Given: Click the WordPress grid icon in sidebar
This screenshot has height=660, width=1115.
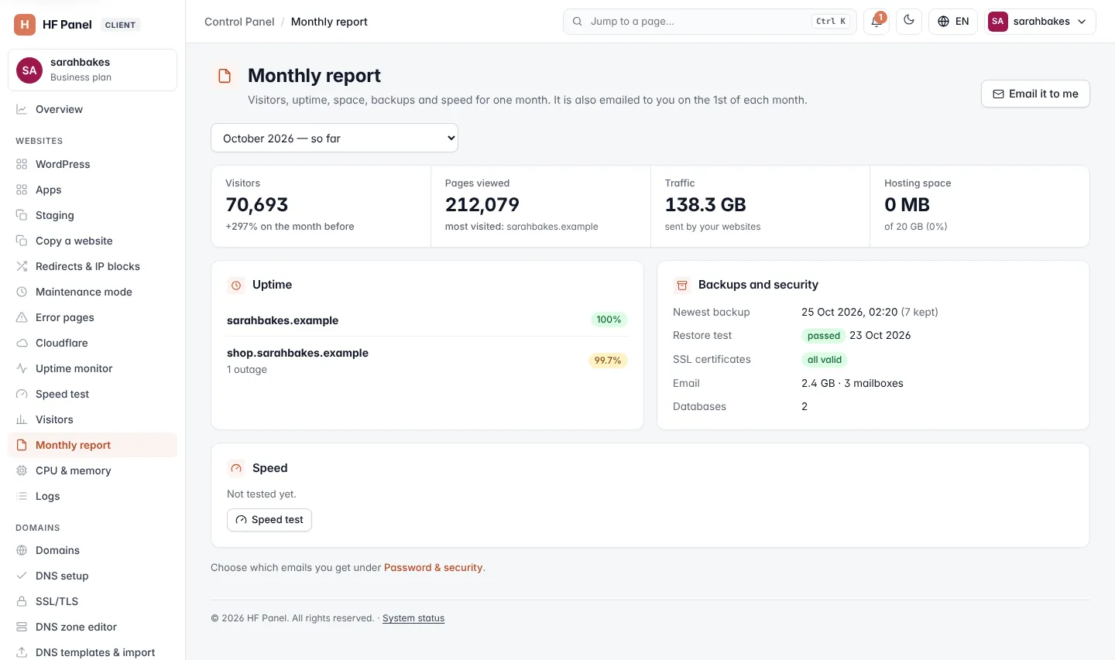Looking at the screenshot, I should pos(22,164).
